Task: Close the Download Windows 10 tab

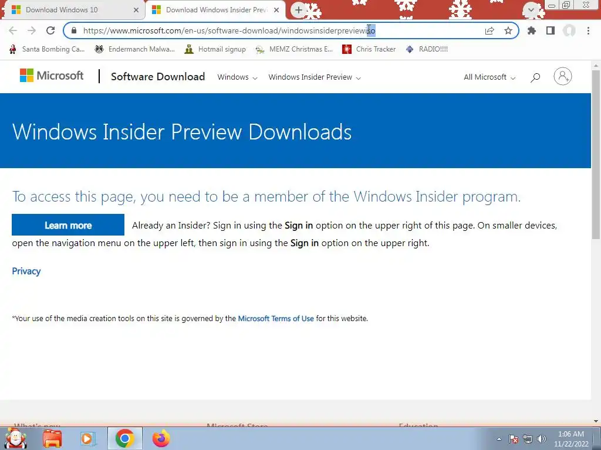Action: [136, 10]
